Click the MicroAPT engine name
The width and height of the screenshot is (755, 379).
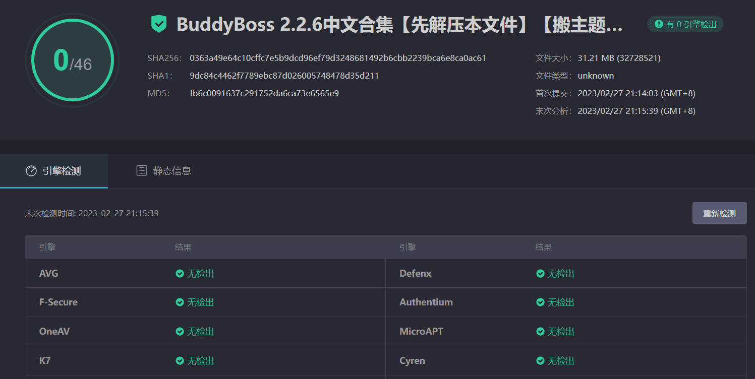422,332
